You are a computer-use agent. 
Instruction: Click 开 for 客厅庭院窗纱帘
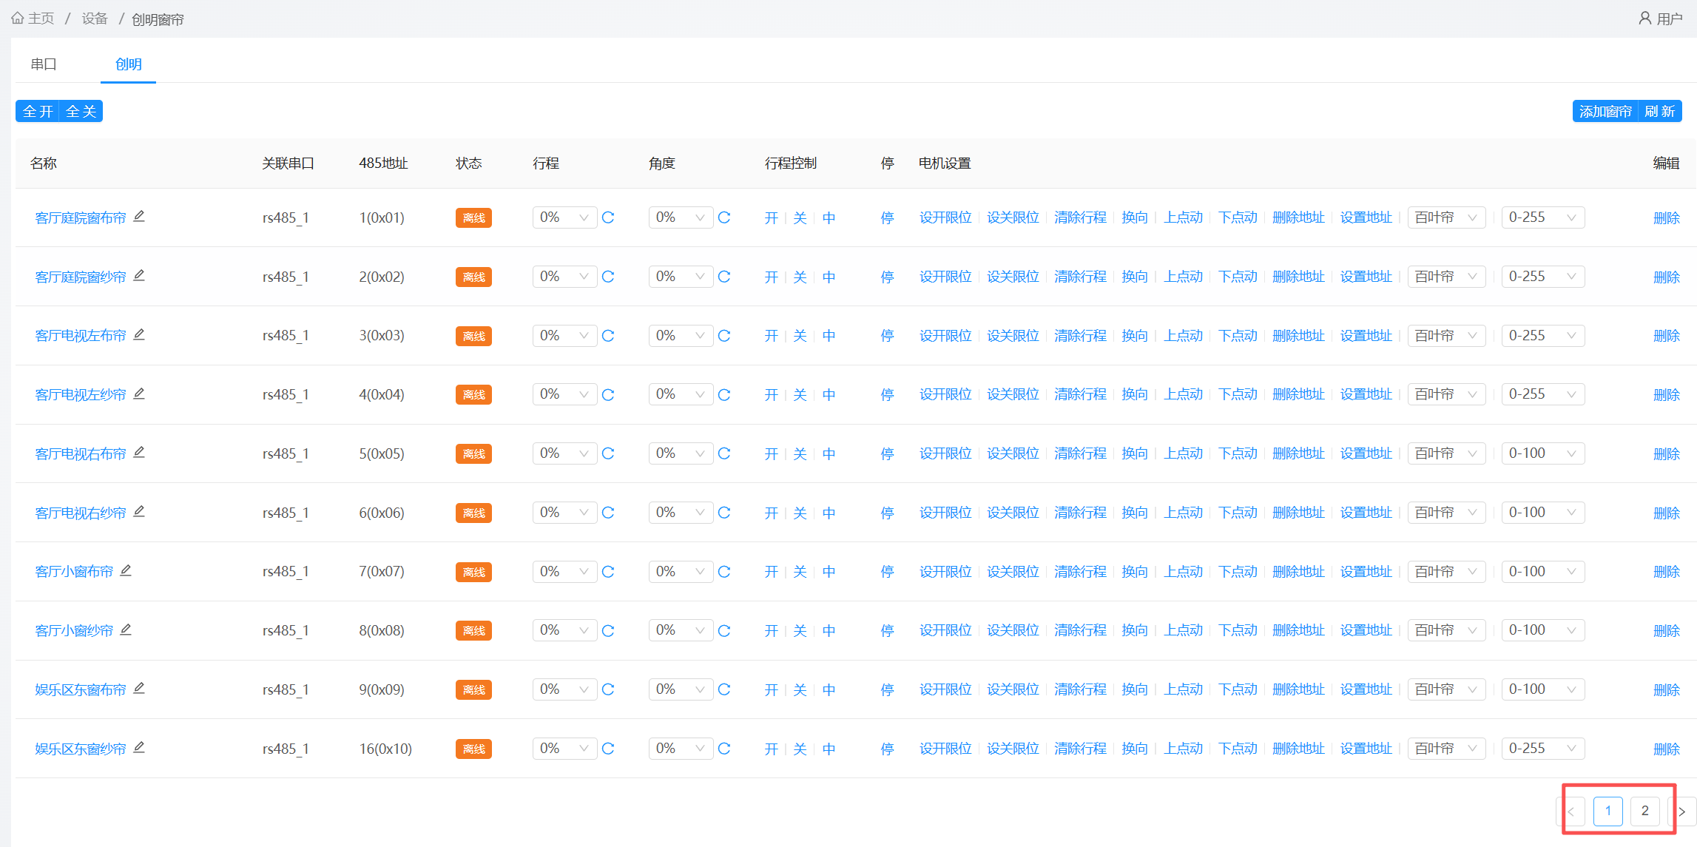coord(772,277)
